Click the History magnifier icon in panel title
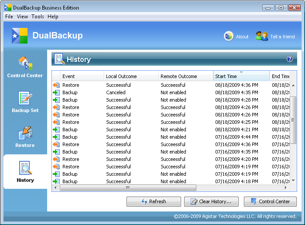The image size is (305, 225). pos(59,59)
